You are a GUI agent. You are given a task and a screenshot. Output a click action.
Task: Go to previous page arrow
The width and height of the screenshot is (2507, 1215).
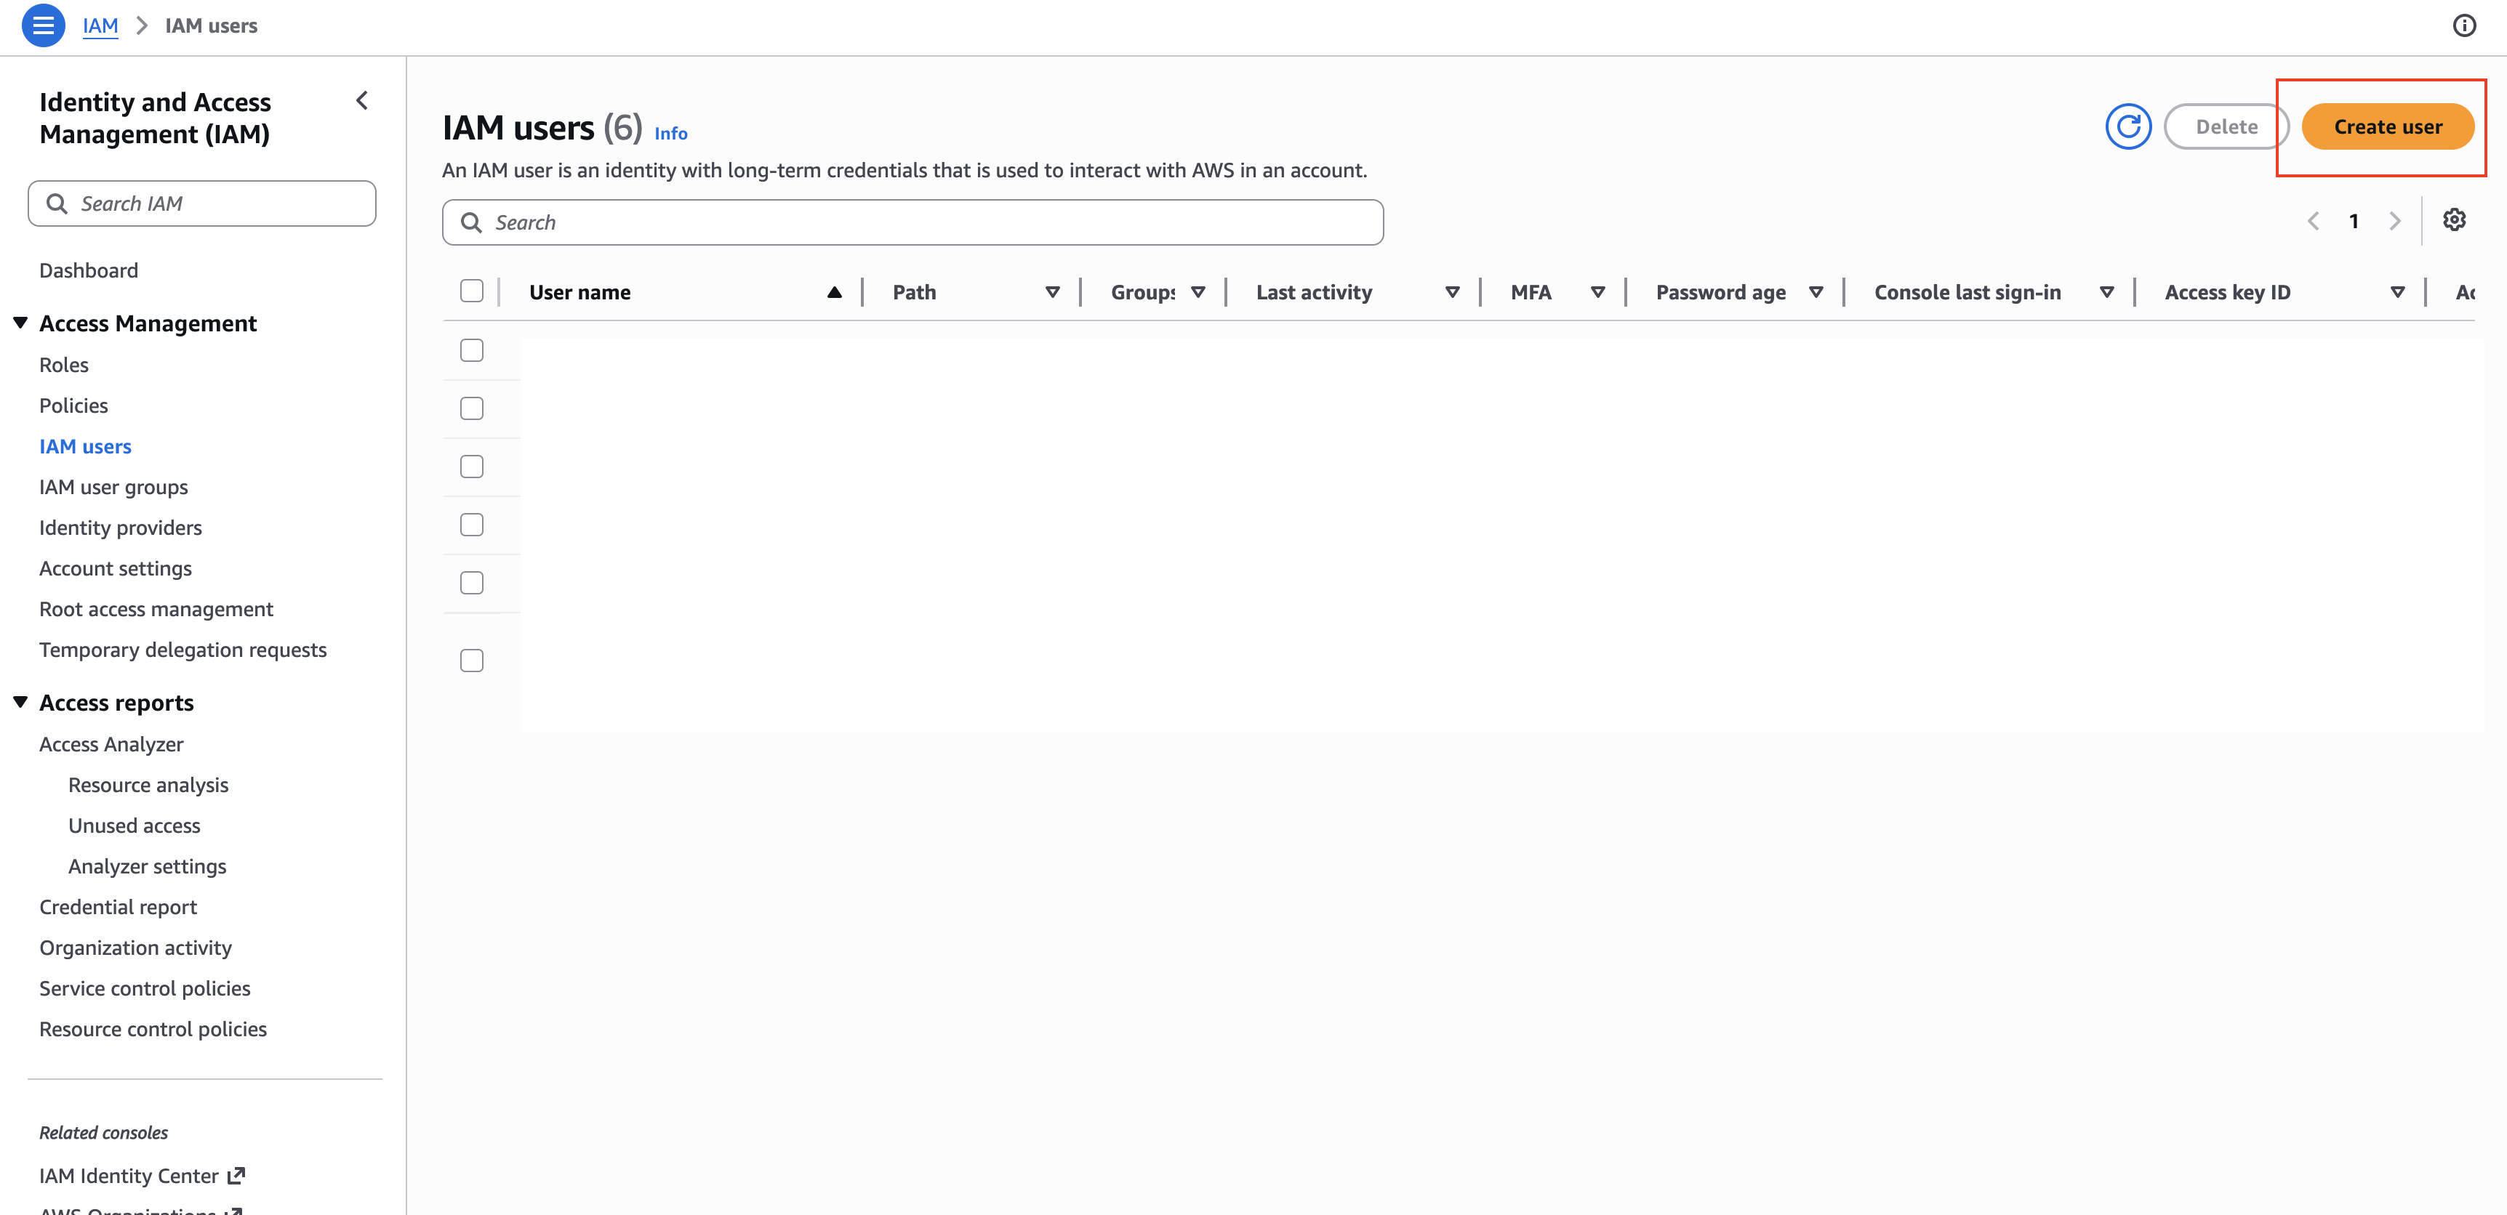(x=2314, y=221)
